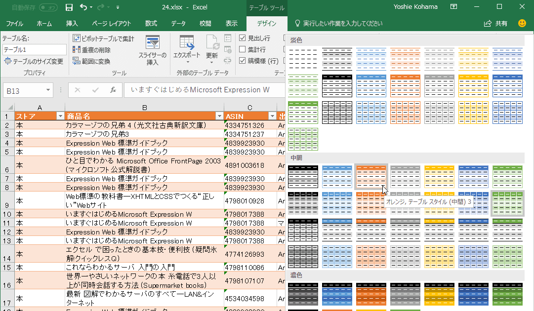The height and width of the screenshot is (311, 534).
Task: Select black bordered style in second 淡色 row
Action: [337, 86]
